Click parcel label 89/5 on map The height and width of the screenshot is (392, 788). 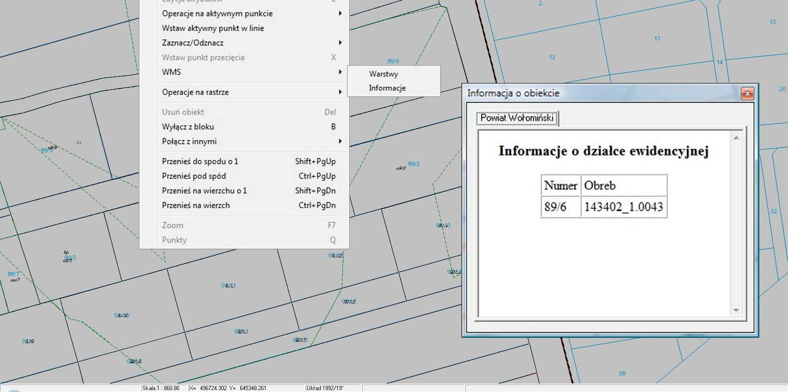[x=70, y=258]
